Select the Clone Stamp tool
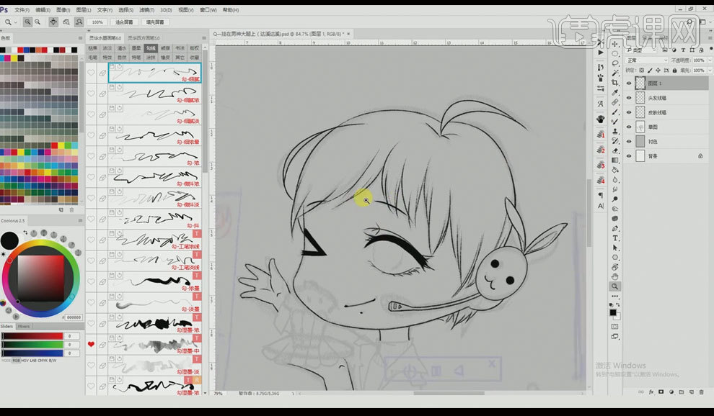Screen dimensions: 714x416 pos(614,131)
